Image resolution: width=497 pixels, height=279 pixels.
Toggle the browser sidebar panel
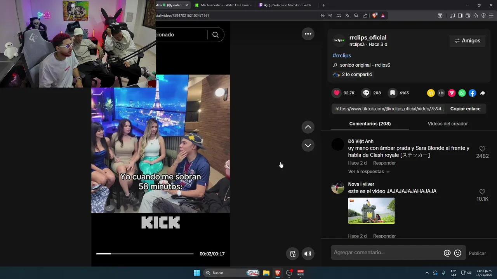(460, 15)
